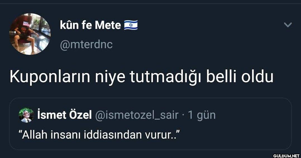This screenshot has width=301, height=158.
Task: Open the kûn fe Mete display name
Action: (x=90, y=26)
